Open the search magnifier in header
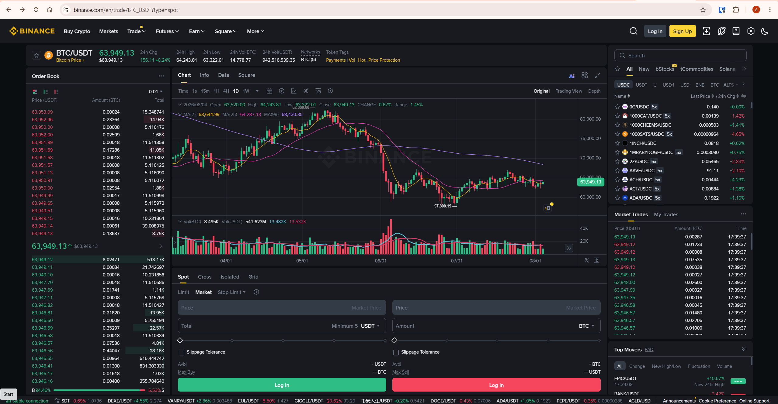The height and width of the screenshot is (404, 778). [x=633, y=31]
